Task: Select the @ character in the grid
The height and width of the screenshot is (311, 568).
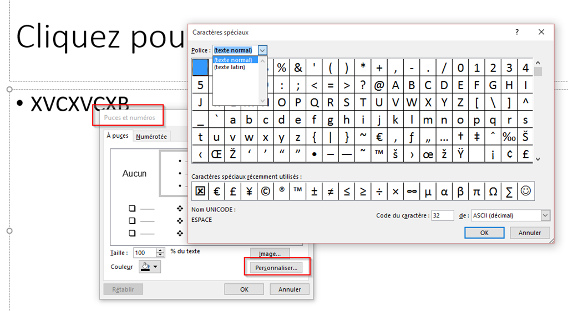Action: pyautogui.click(x=379, y=85)
